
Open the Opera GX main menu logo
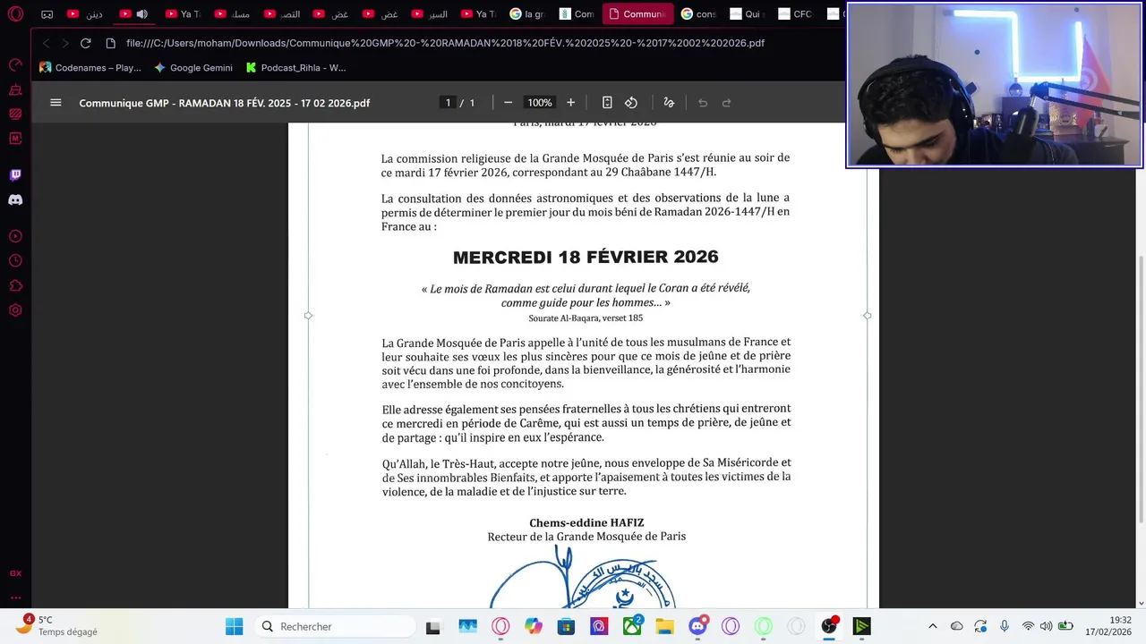(x=15, y=14)
